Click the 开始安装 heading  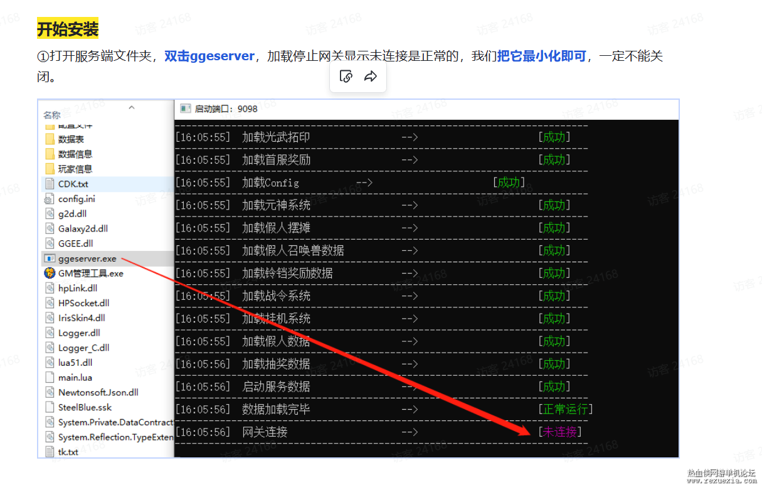[x=68, y=29]
